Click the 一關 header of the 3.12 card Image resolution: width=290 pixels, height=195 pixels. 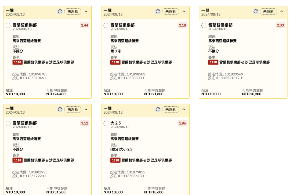pyautogui.click(x=10, y=108)
